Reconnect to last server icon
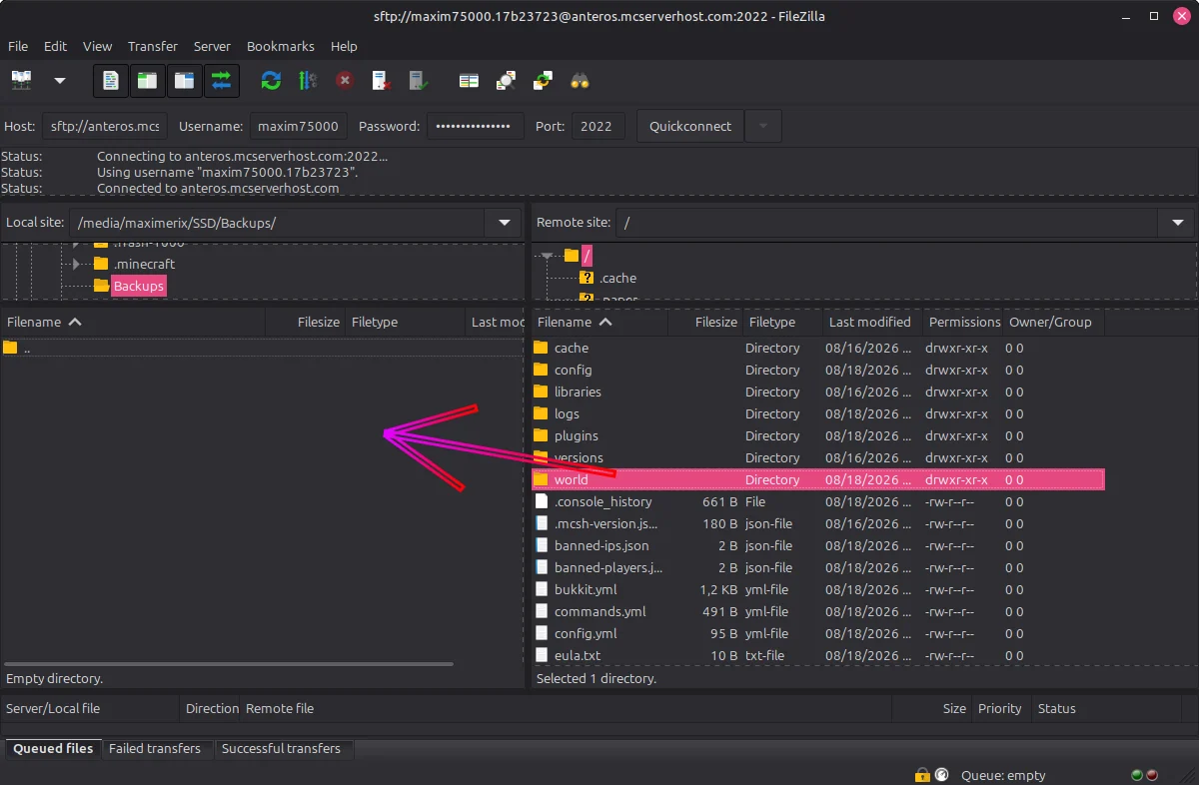1199x785 pixels. tap(418, 81)
